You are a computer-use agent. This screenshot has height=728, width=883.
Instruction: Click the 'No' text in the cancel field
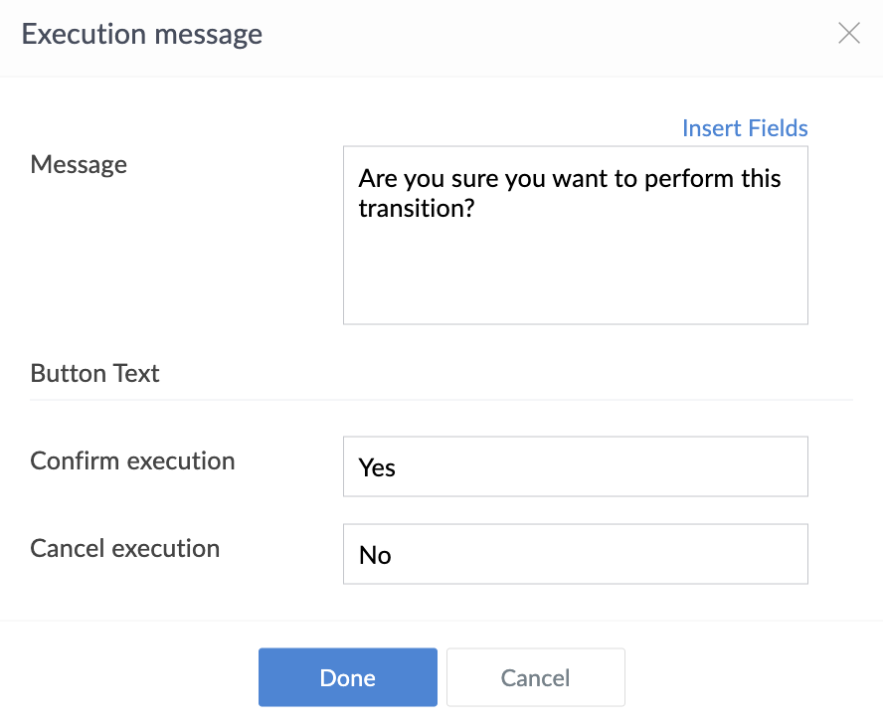coord(375,555)
